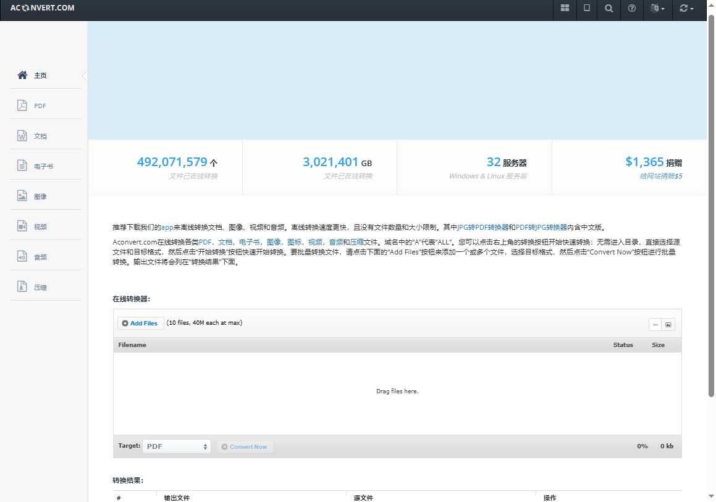Click the Filename column header
716x502 pixels.
point(132,345)
